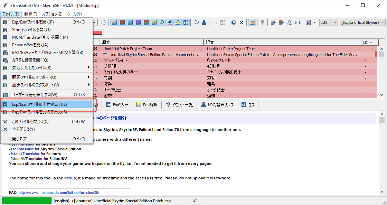Click the blue X icon in toolbar
Image resolution: width=387 pixels, height=205 pixels.
[x=242, y=22]
